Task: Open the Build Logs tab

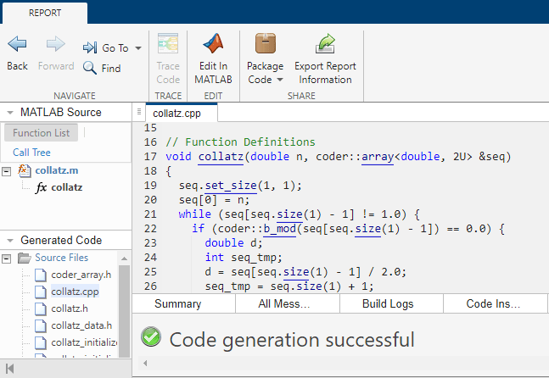Action: pos(386,303)
